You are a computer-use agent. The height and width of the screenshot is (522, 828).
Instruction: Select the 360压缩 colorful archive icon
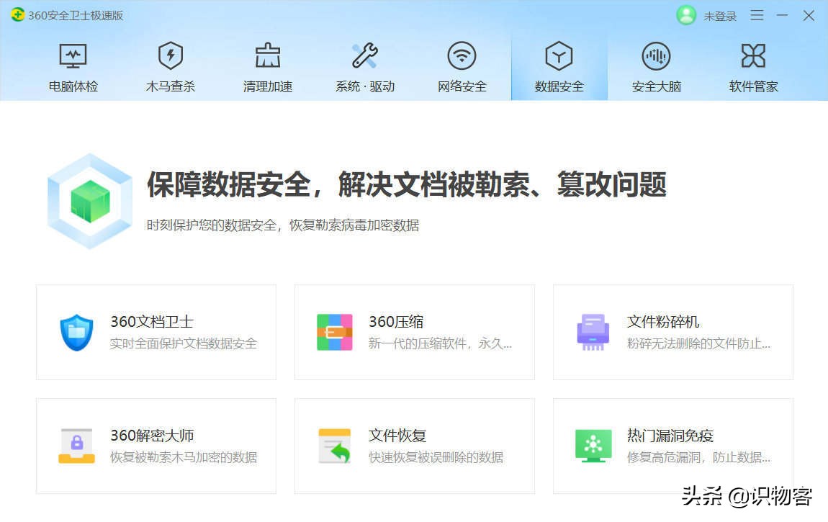pyautogui.click(x=334, y=331)
